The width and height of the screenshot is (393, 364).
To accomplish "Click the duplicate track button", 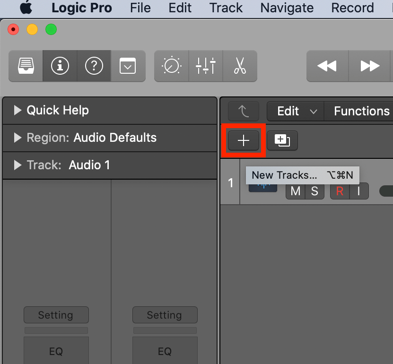I will 282,140.
